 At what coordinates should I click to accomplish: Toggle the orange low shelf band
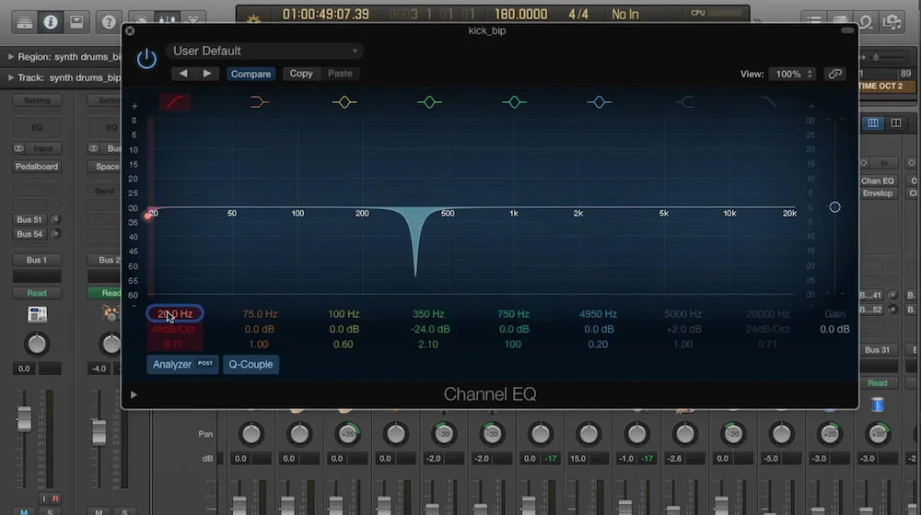pos(259,102)
